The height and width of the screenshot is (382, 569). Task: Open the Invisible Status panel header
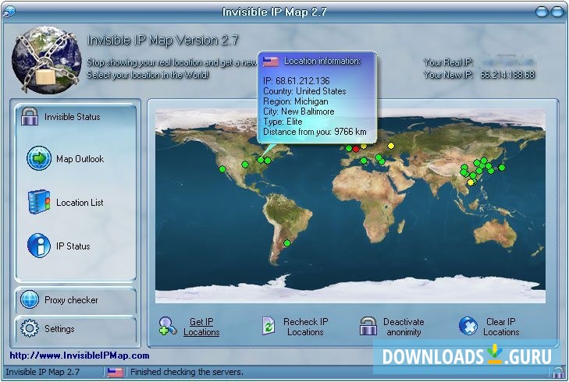(76, 117)
